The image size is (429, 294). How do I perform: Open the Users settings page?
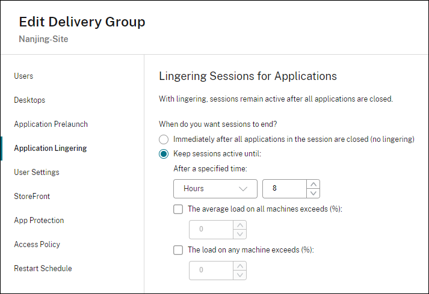click(23, 76)
